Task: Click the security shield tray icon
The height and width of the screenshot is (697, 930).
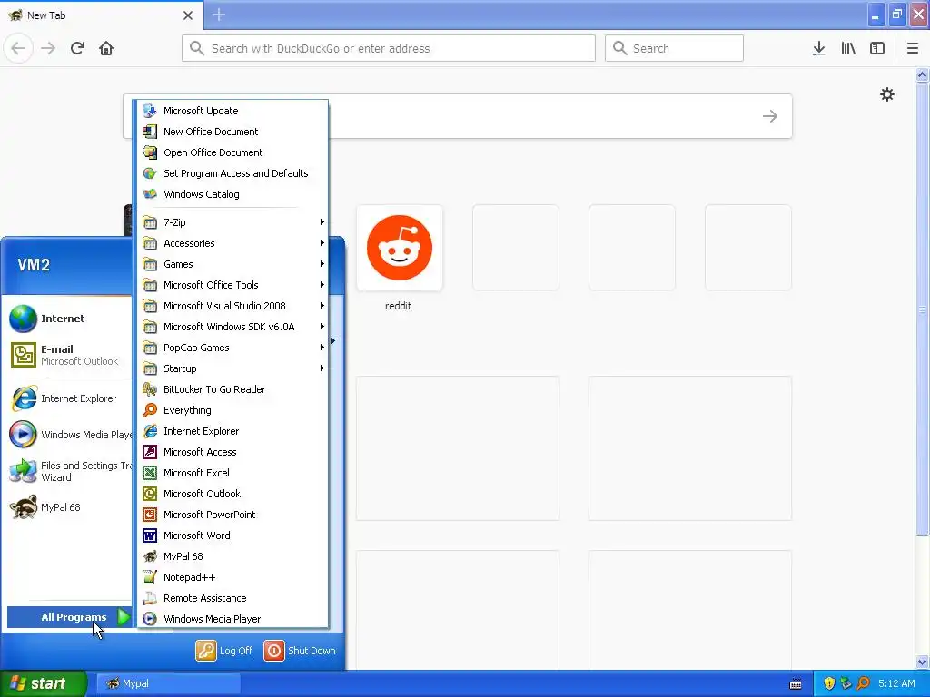Action: pyautogui.click(x=829, y=683)
